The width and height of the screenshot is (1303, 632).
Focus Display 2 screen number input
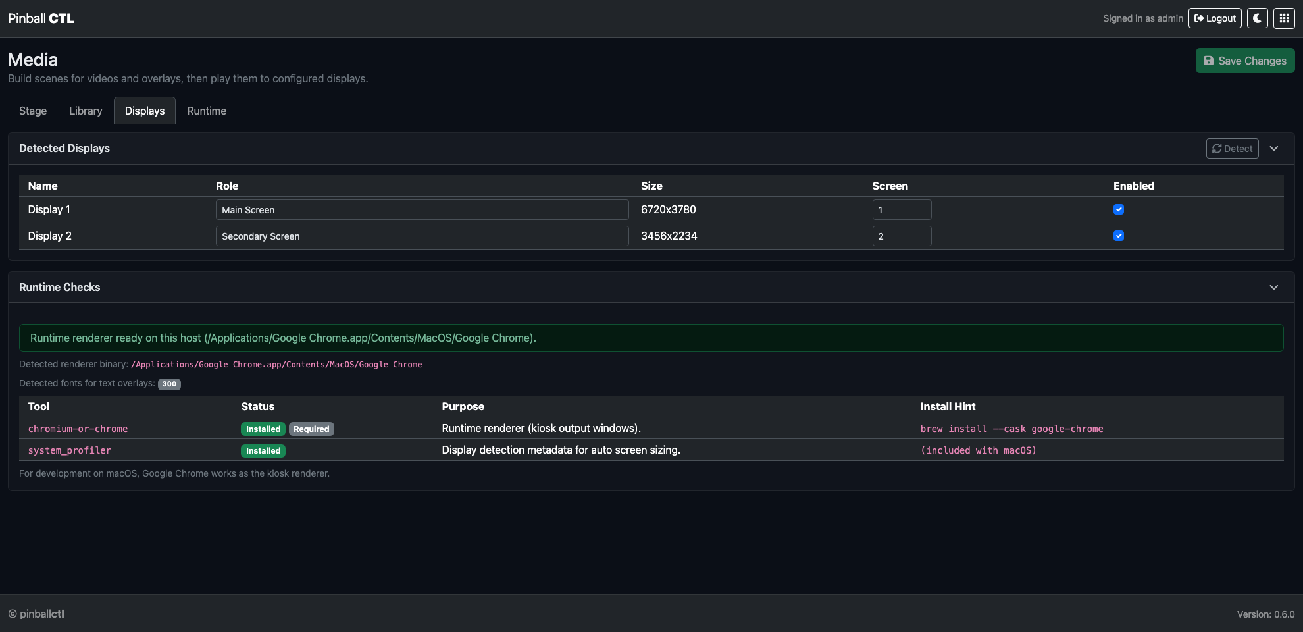click(902, 236)
